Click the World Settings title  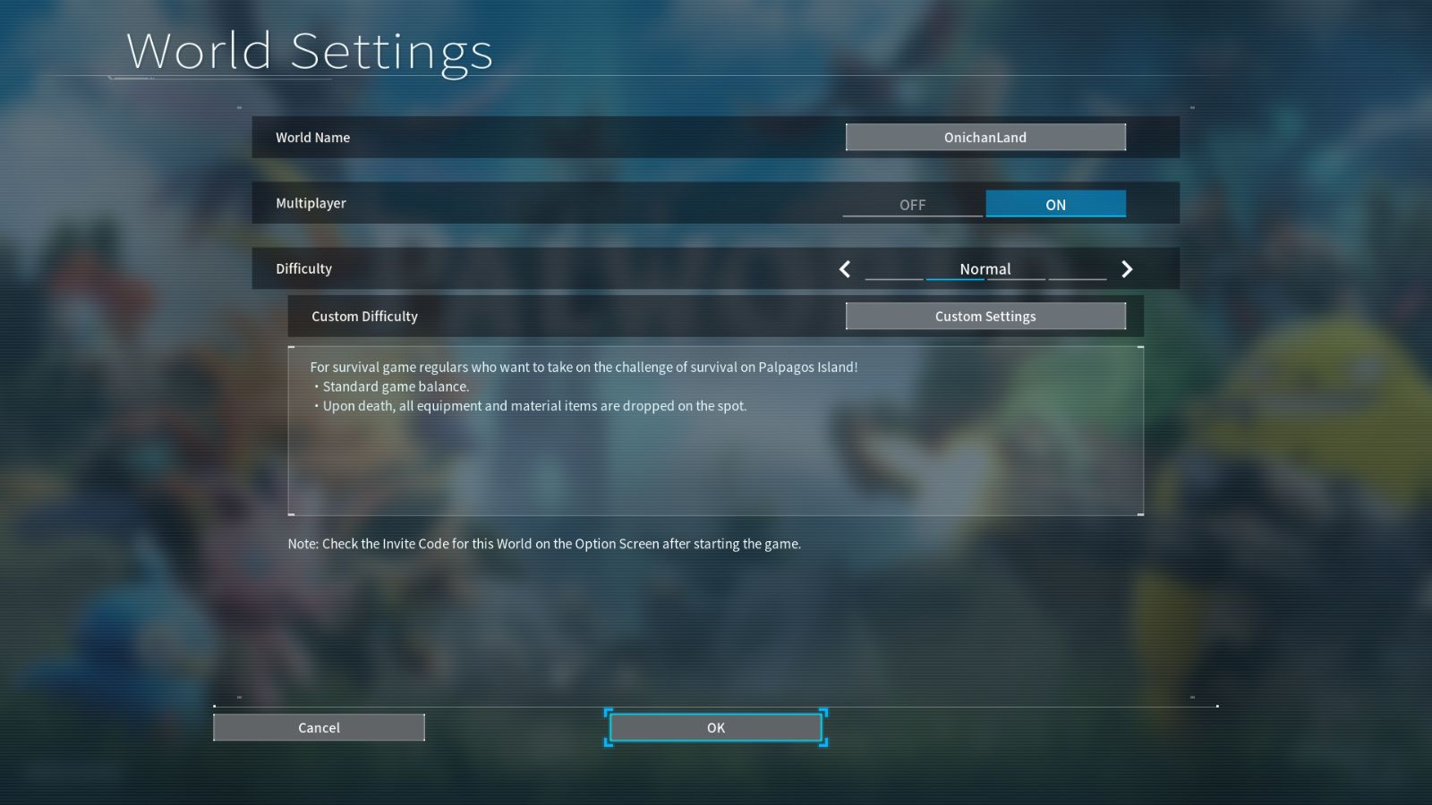coord(310,51)
